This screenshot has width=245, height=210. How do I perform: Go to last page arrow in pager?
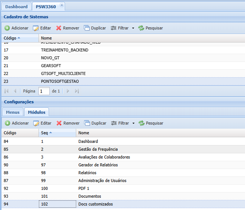(x=77, y=91)
